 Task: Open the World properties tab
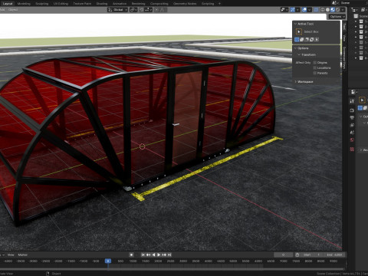tap(352, 140)
